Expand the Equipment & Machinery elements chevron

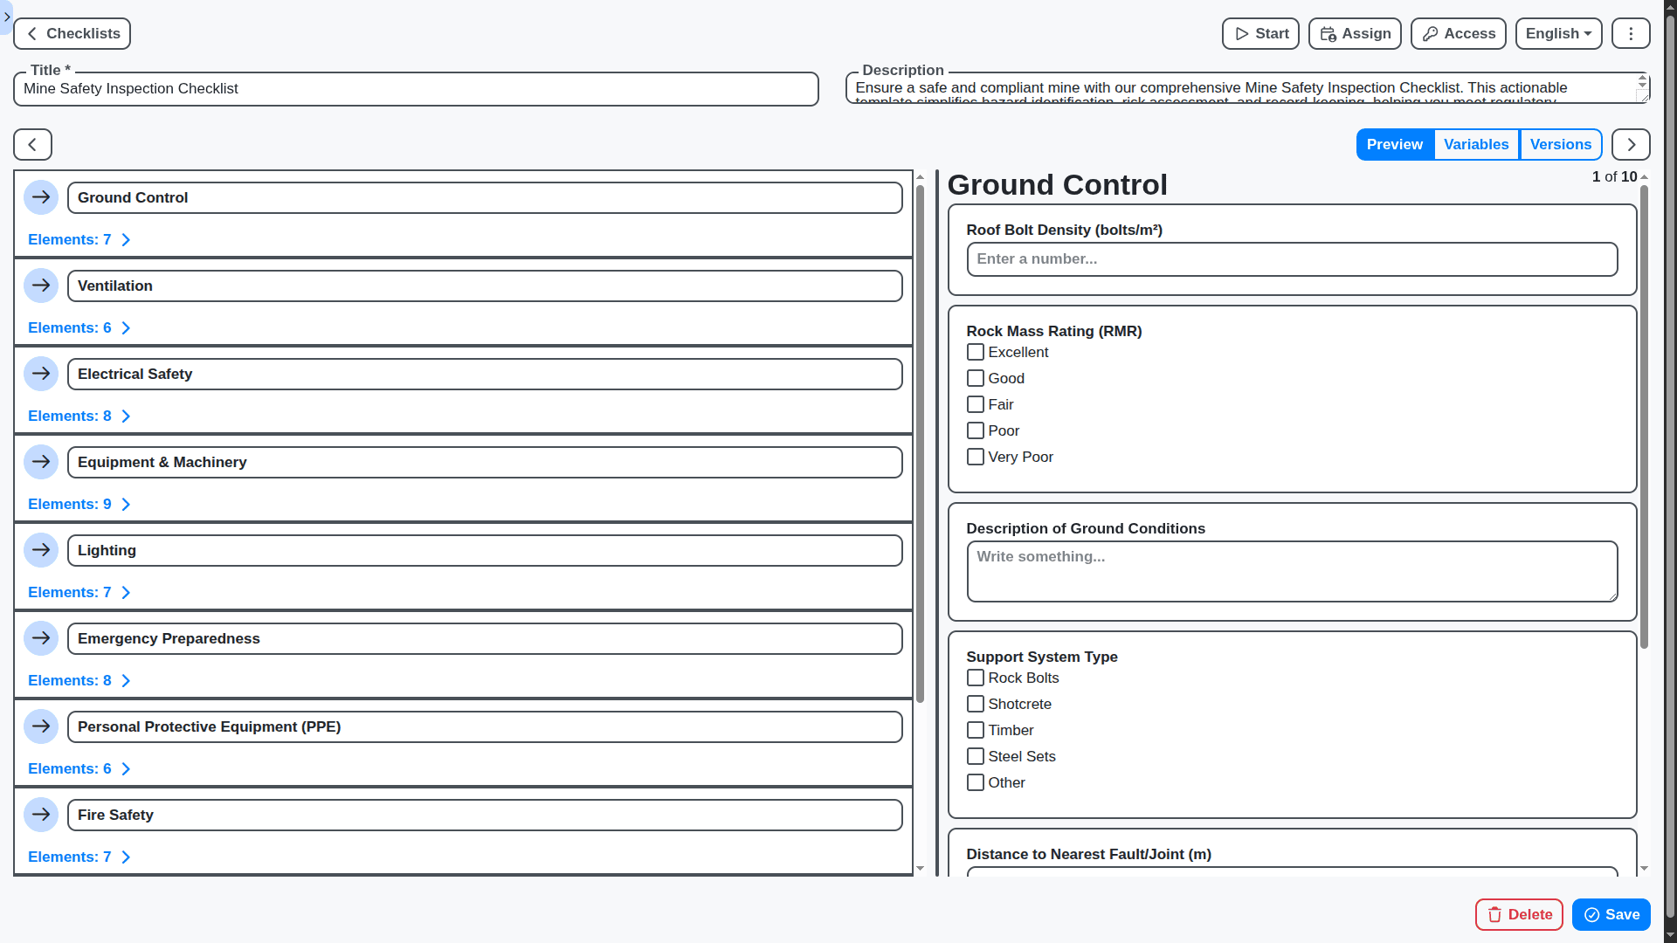126,504
